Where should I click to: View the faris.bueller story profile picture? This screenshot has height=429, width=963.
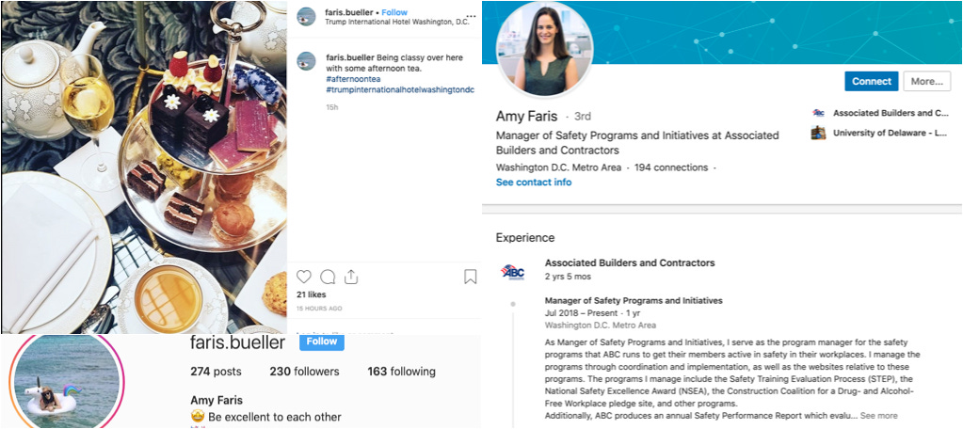[68, 382]
